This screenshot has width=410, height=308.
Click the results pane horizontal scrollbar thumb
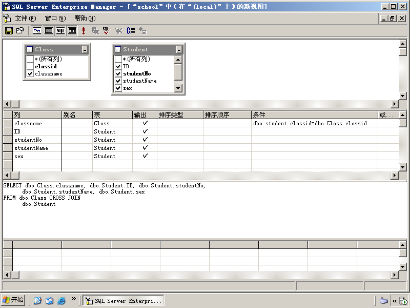pyautogui.click(x=15, y=275)
